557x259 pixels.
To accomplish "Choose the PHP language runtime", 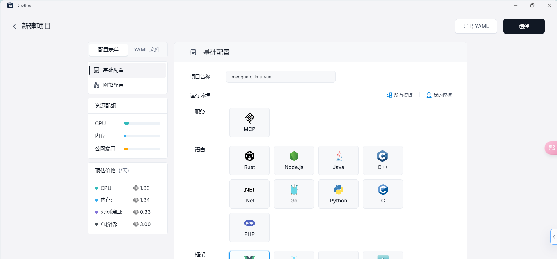I will click(249, 228).
